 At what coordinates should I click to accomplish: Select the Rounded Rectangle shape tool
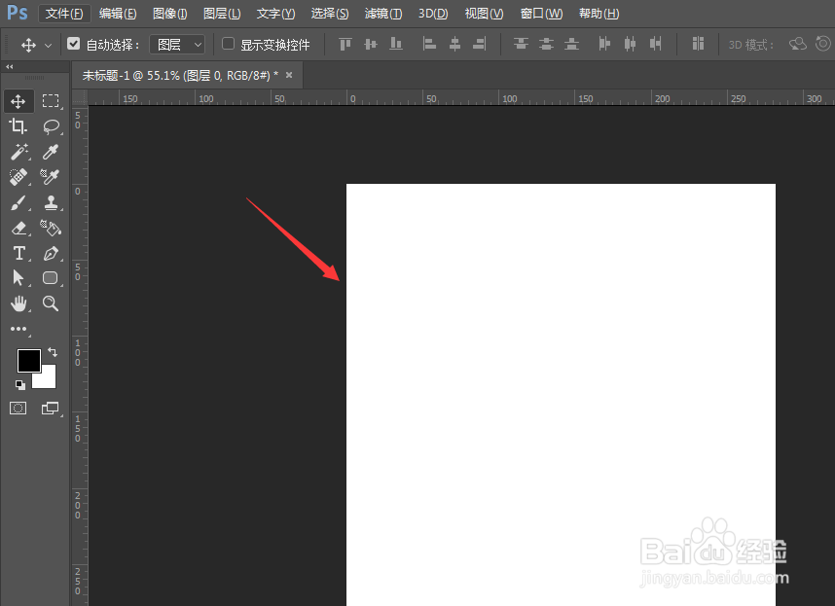point(51,278)
